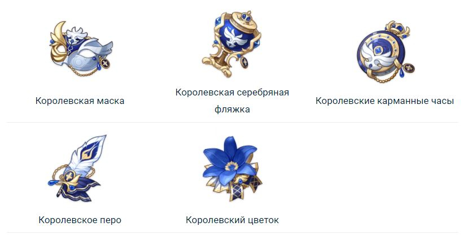Click the gold center of the blue flower
The height and width of the screenshot is (248, 464).
[x=231, y=166]
